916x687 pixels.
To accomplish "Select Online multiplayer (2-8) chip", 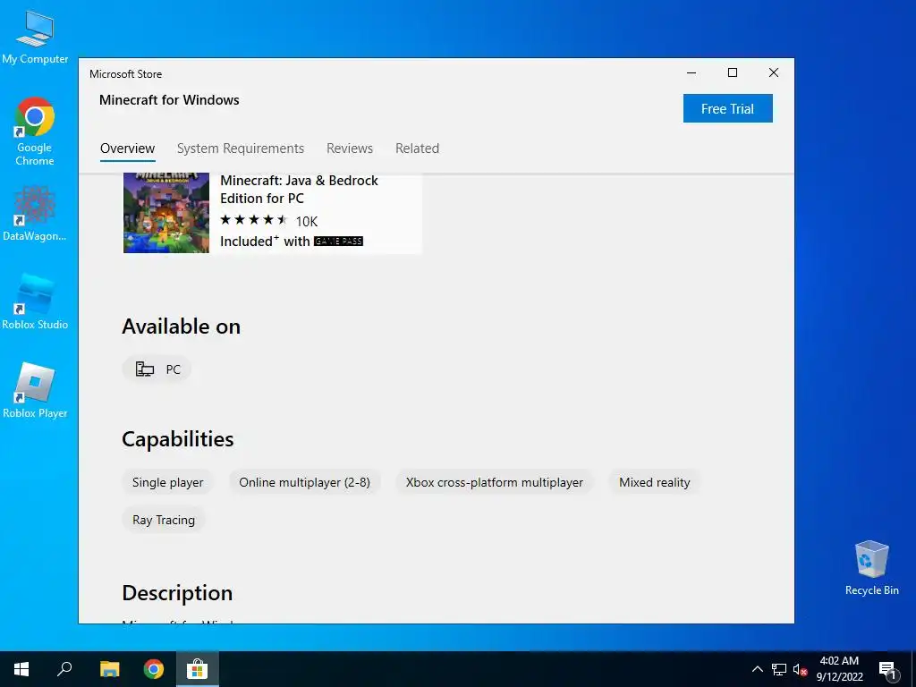I will (x=304, y=482).
